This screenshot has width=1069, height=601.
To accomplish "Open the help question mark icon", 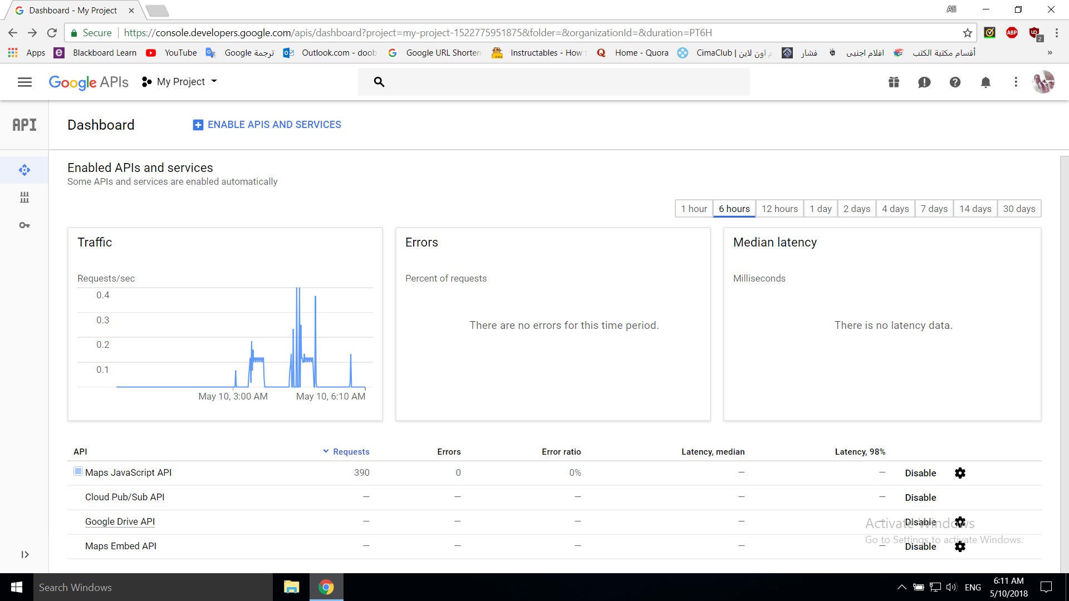I will click(x=955, y=82).
